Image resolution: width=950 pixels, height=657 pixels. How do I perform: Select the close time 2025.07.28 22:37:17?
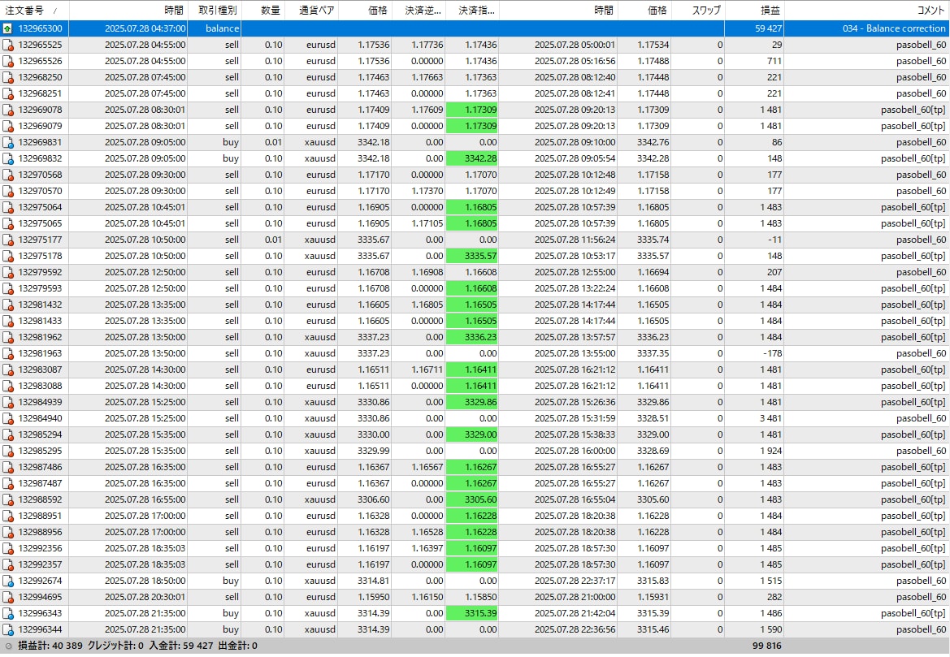pos(575,581)
